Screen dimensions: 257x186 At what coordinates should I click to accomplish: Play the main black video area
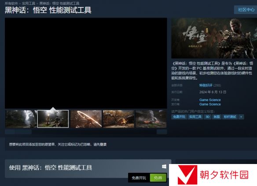86,63
